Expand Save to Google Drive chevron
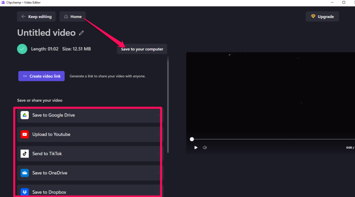 [x=158, y=115]
